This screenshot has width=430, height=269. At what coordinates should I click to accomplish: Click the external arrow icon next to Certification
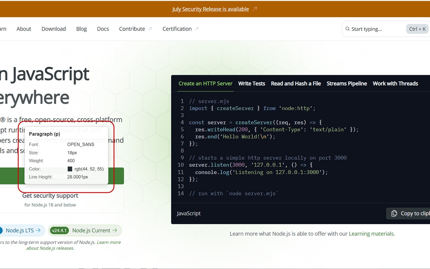tap(197, 29)
